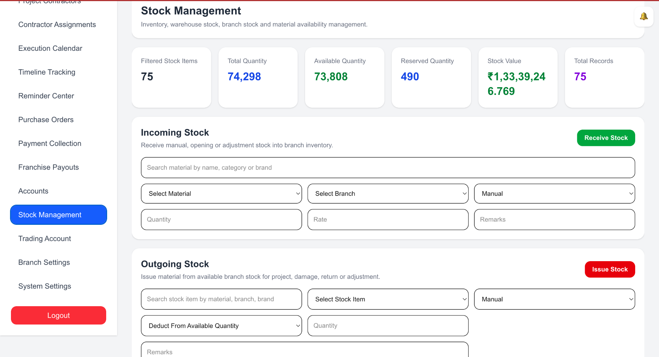Click the green Receive Stock button
This screenshot has height=357, width=659.
coord(606,138)
